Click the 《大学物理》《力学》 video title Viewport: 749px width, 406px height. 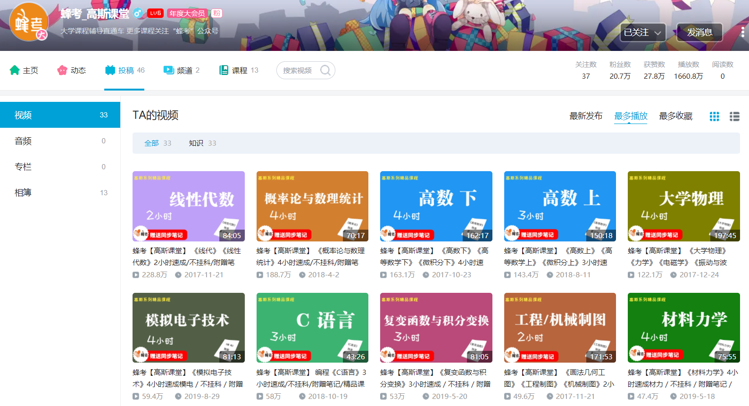pyautogui.click(x=678, y=257)
